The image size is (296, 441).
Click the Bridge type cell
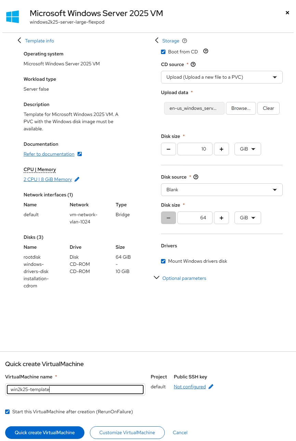[x=123, y=215]
